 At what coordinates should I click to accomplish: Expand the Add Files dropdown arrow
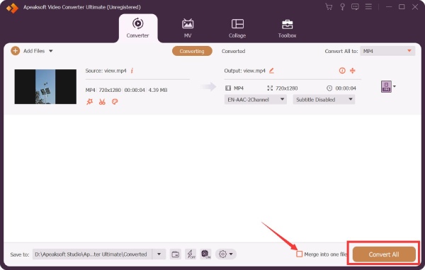pos(51,51)
